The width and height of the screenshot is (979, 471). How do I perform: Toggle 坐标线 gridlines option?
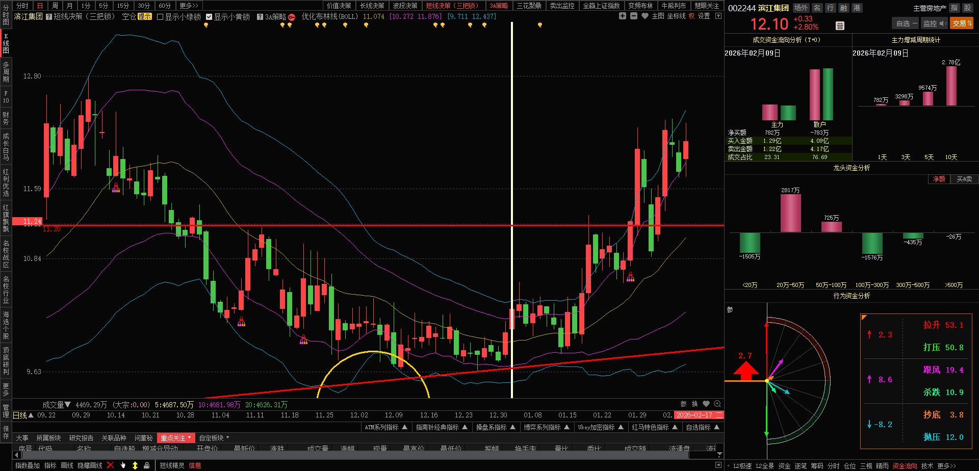(676, 16)
